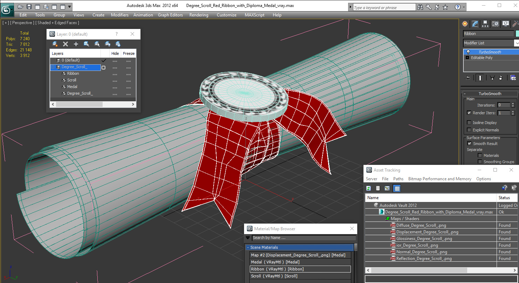Click the Layer dialog horizontal scrollbar
The image size is (519, 283).
(79, 104)
